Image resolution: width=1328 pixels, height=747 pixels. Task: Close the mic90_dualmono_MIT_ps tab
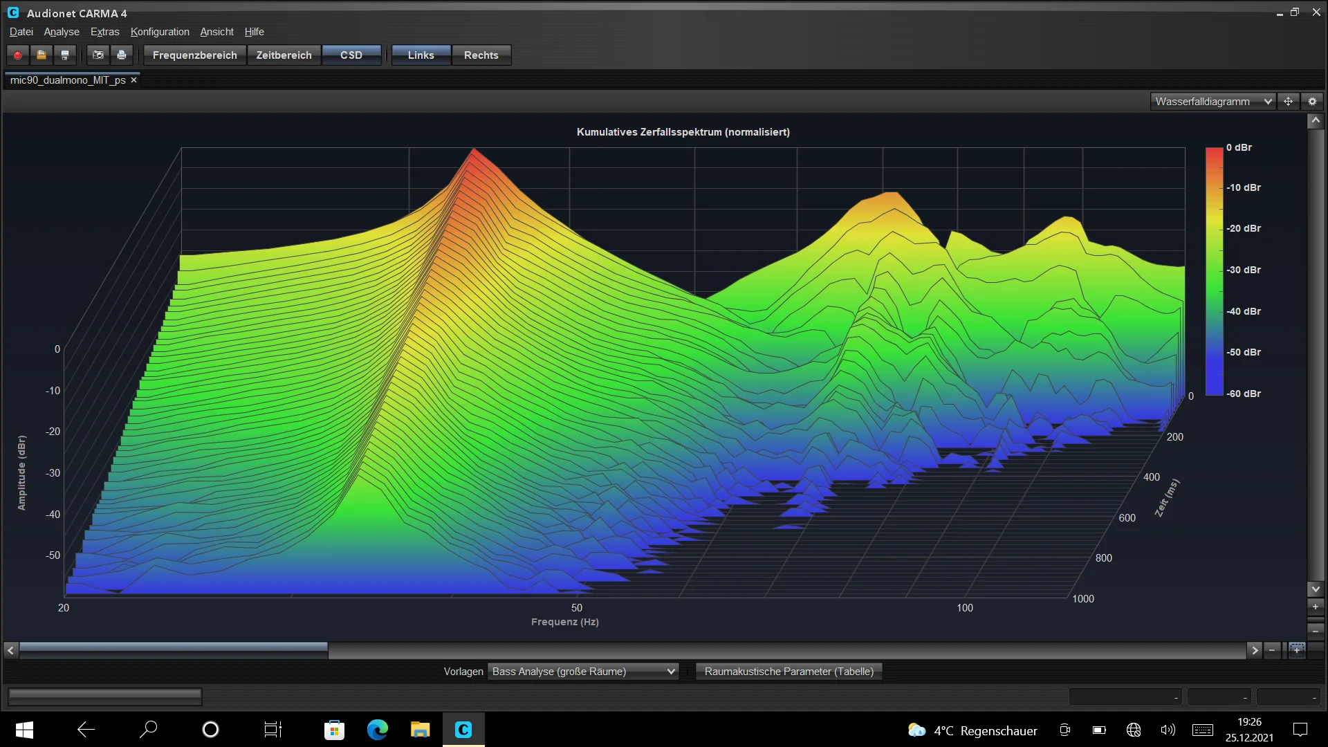coord(134,80)
